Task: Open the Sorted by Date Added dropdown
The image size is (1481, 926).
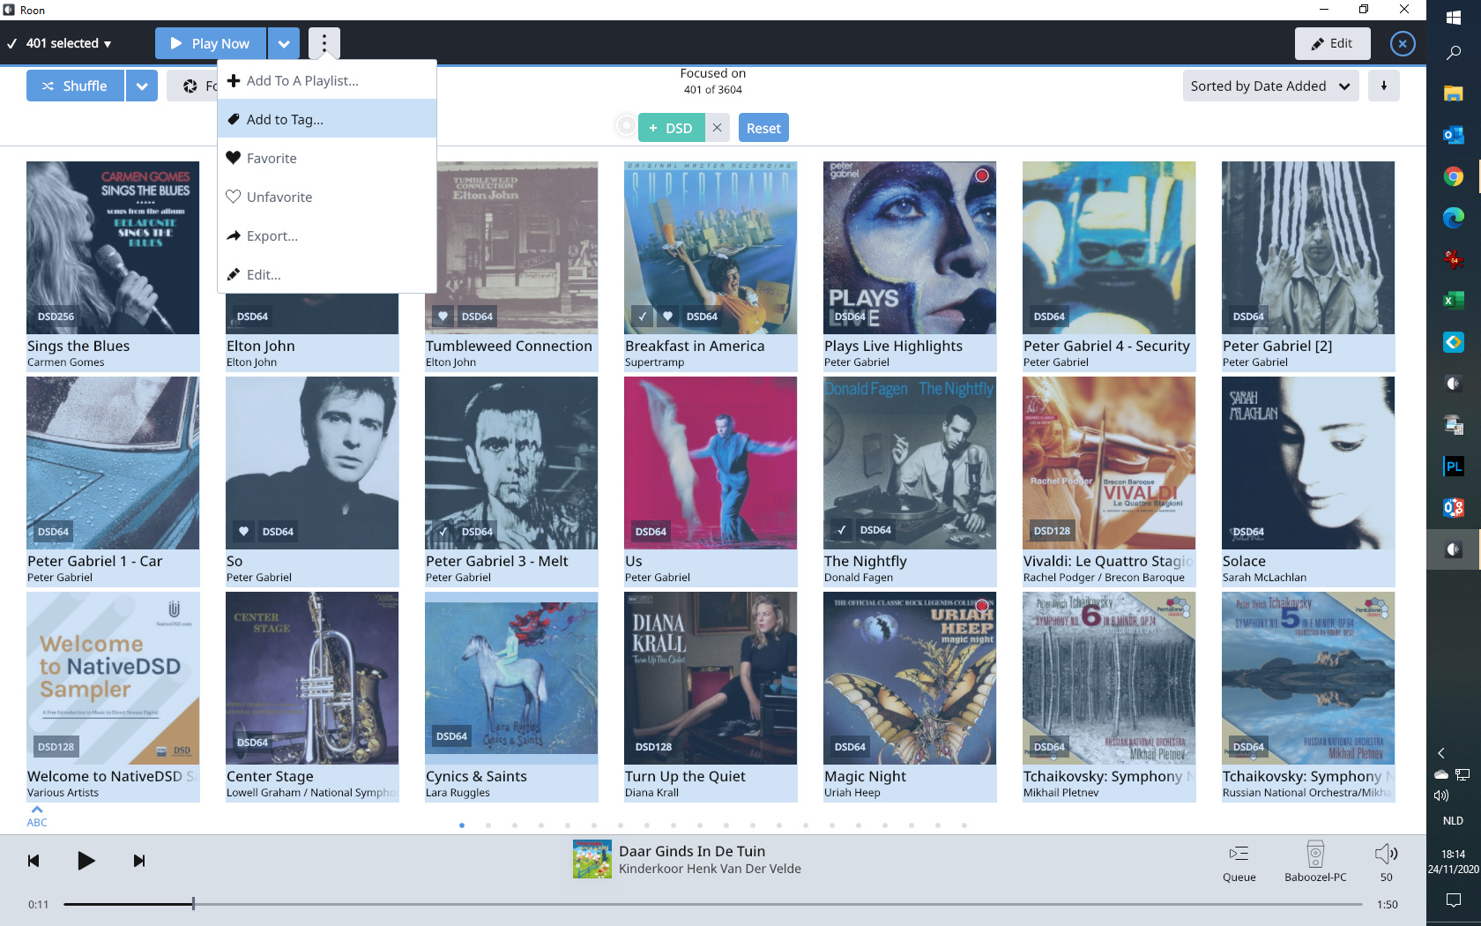Action: coord(1270,86)
